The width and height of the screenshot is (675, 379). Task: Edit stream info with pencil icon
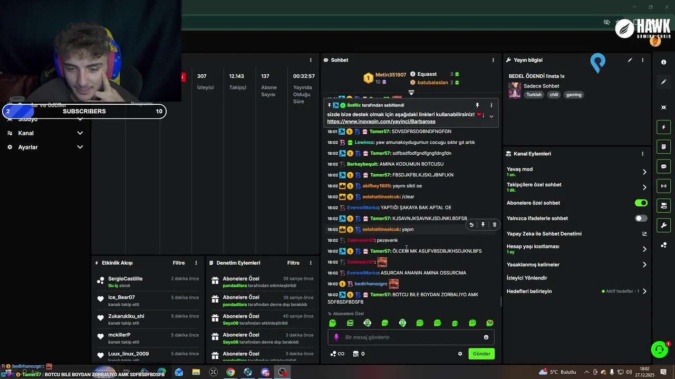click(630, 60)
